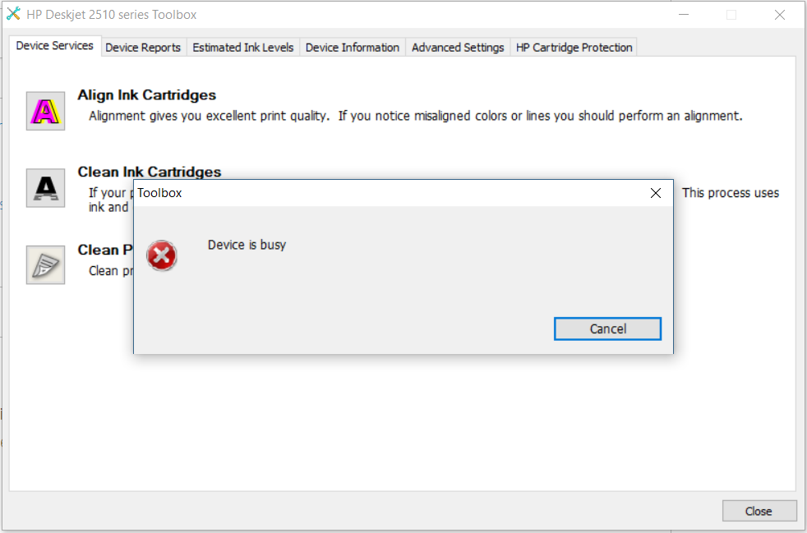Open the Advanced Settings tab

click(x=457, y=47)
